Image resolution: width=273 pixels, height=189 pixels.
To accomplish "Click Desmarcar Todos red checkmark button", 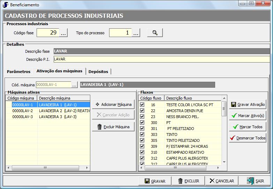I will click(x=248, y=138).
